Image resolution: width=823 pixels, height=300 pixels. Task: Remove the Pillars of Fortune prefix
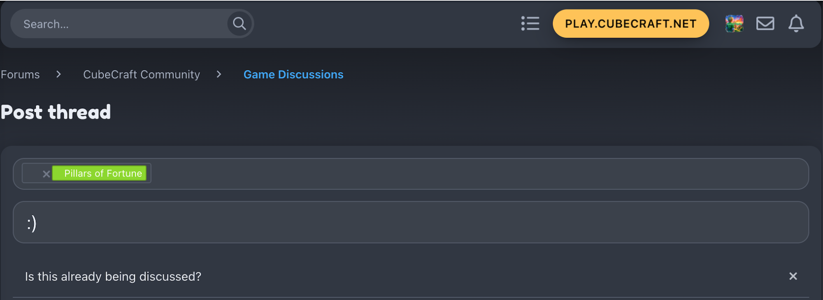tap(46, 174)
